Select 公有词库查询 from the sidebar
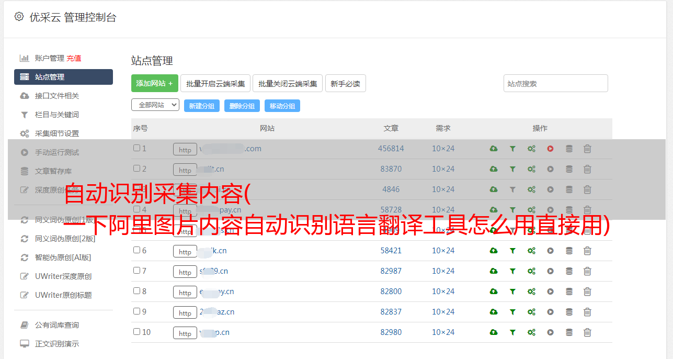The image size is (673, 359). [57, 325]
